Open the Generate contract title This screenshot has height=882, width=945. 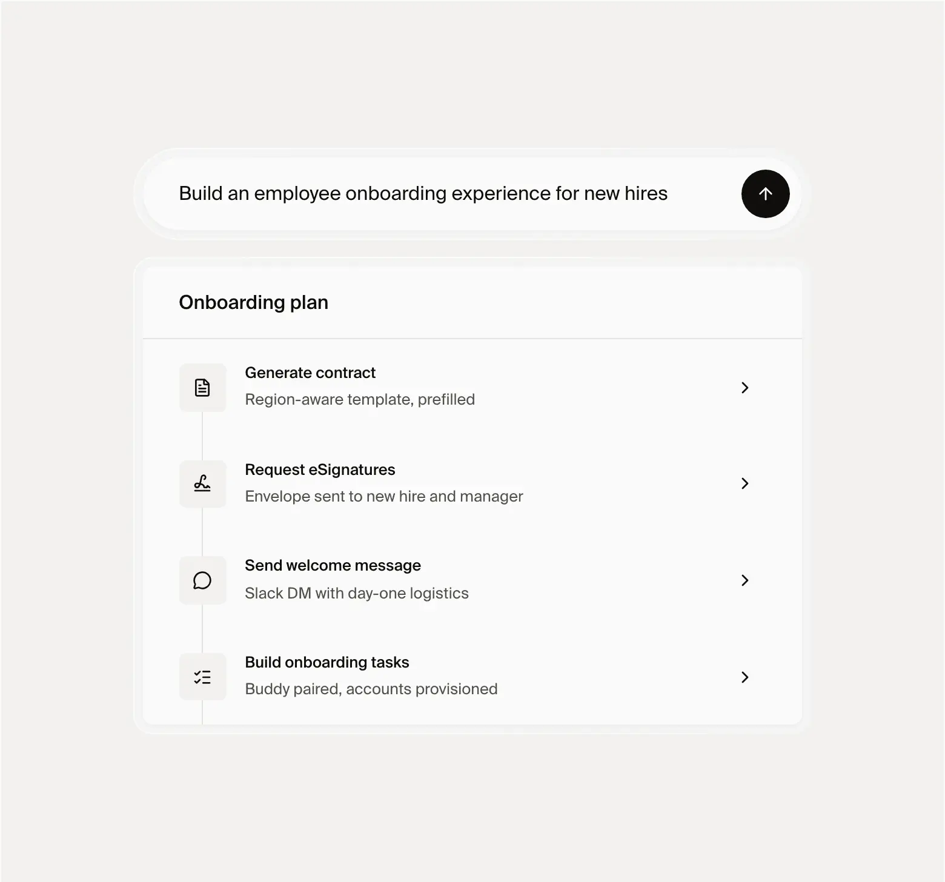[x=310, y=373]
